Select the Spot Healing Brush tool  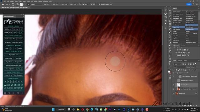170,29
